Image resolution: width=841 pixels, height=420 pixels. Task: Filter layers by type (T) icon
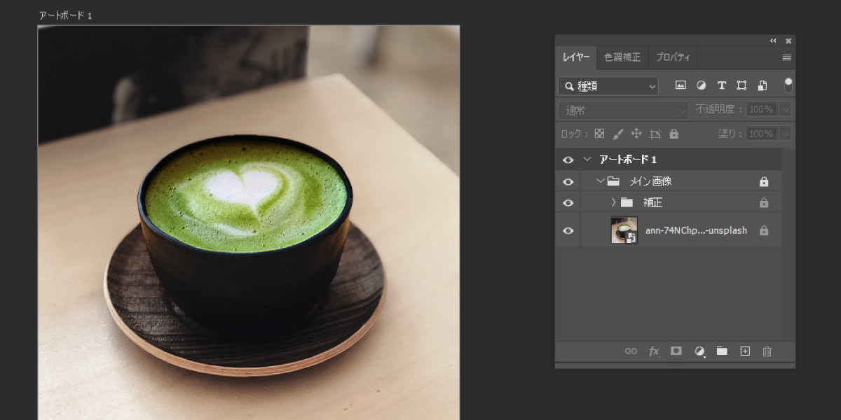(x=722, y=85)
